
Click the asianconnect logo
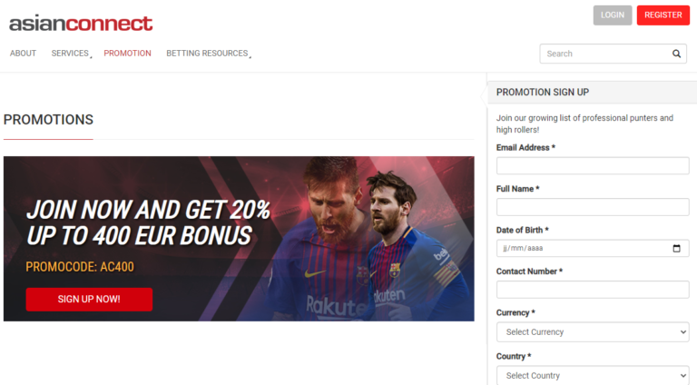tap(81, 23)
